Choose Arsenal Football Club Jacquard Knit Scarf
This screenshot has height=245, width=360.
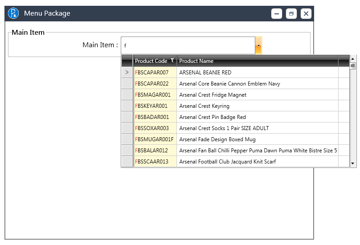pos(227,162)
